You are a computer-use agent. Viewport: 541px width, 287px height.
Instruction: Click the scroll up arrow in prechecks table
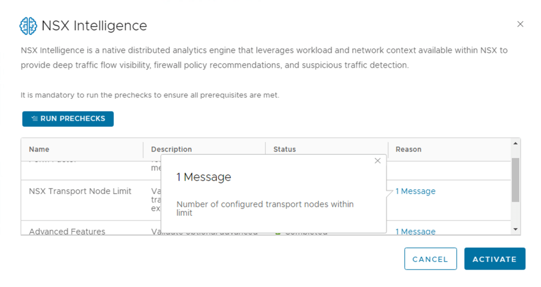point(516,143)
